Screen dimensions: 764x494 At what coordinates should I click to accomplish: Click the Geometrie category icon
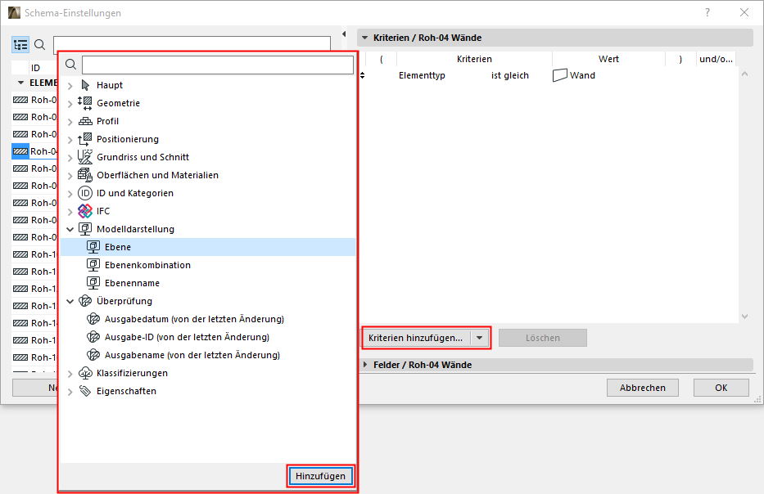click(x=85, y=103)
